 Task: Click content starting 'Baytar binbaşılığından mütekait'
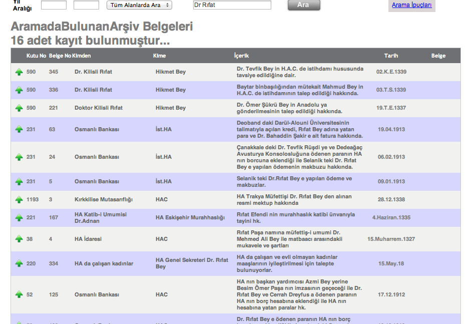[300, 90]
